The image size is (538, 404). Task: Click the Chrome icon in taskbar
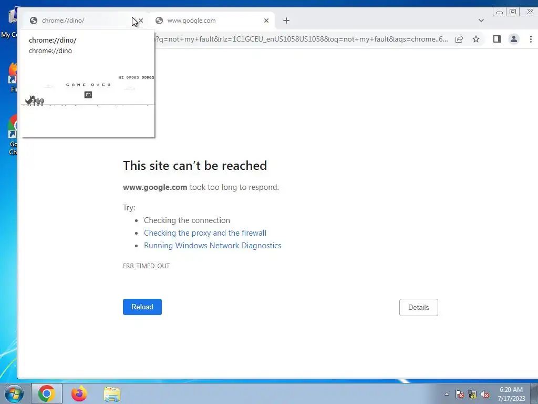47,393
